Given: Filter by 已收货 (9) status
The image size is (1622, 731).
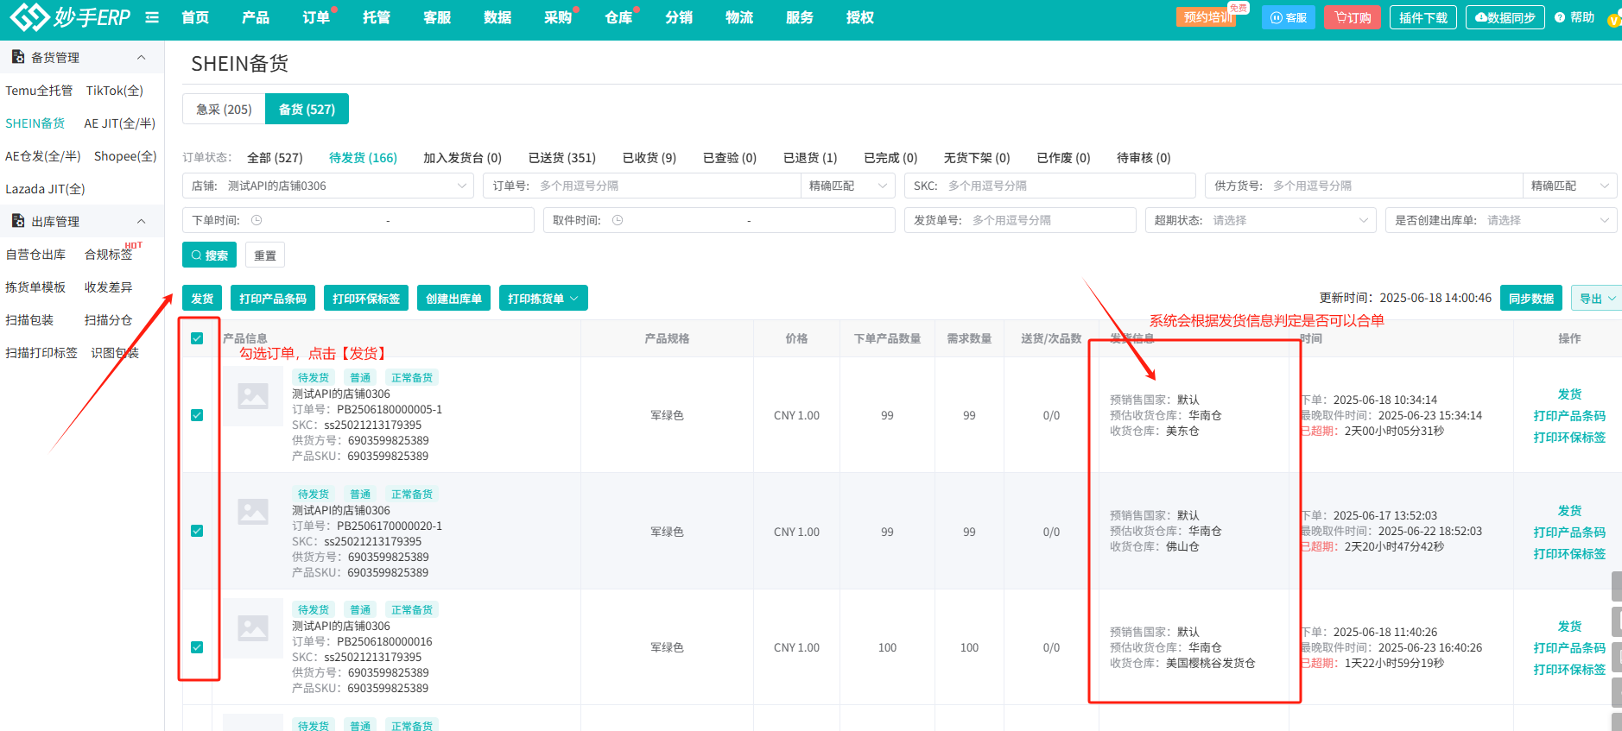Looking at the screenshot, I should [649, 158].
